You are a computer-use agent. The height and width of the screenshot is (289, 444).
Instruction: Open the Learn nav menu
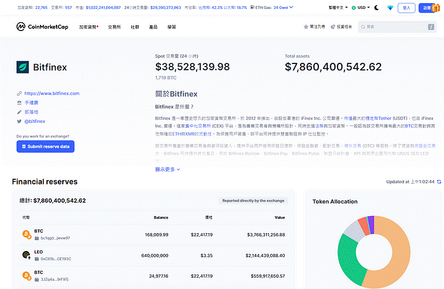coord(172,27)
